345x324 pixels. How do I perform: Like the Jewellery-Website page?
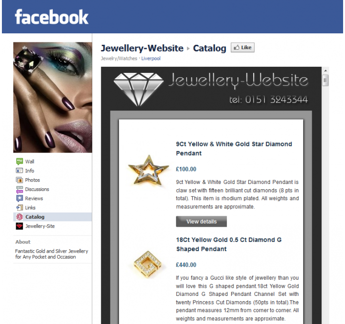tap(243, 48)
